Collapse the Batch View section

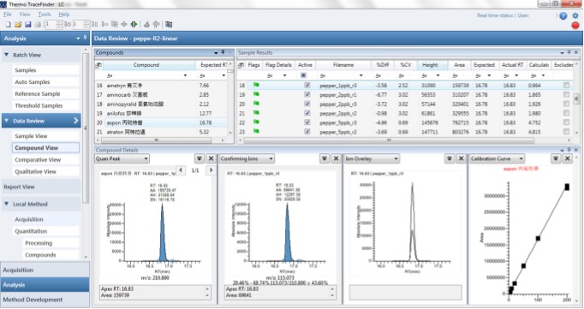(6, 55)
